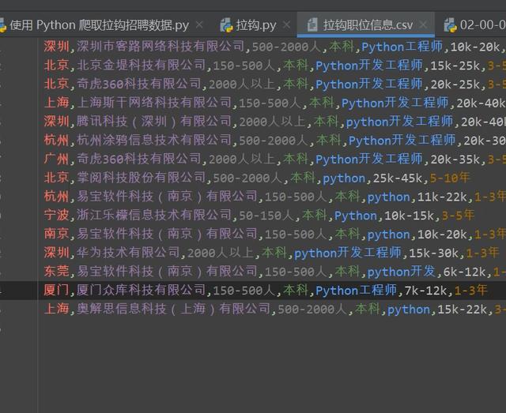Image resolution: width=506 pixels, height=413 pixels.
Task: Click 深圳市客路网络科技有限公司 text
Action: click(160, 47)
